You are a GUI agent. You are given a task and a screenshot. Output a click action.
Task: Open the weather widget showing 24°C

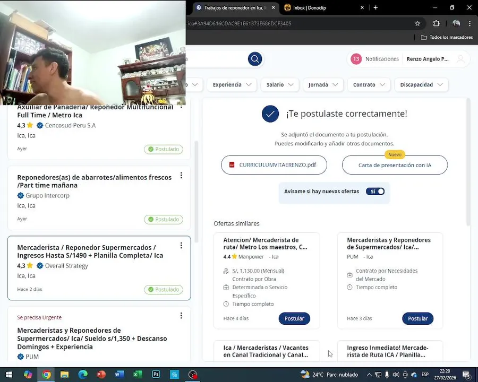(x=329, y=375)
